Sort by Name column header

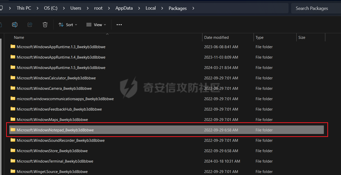pyautogui.click(x=19, y=37)
